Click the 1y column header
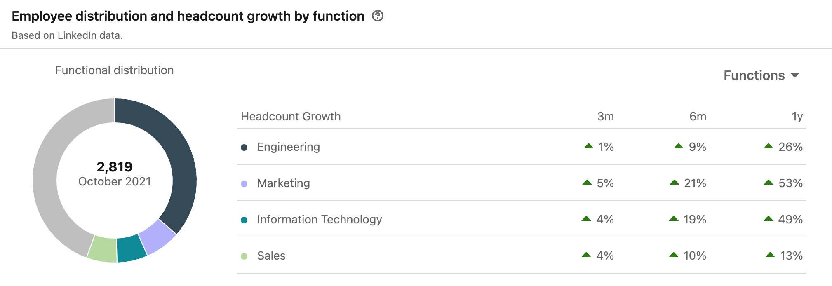This screenshot has height=286, width=832. click(x=797, y=117)
